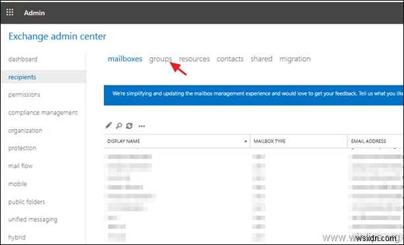Viewport: 404px width, 245px height.
Task: Go to the shared tab
Action: coord(261,59)
